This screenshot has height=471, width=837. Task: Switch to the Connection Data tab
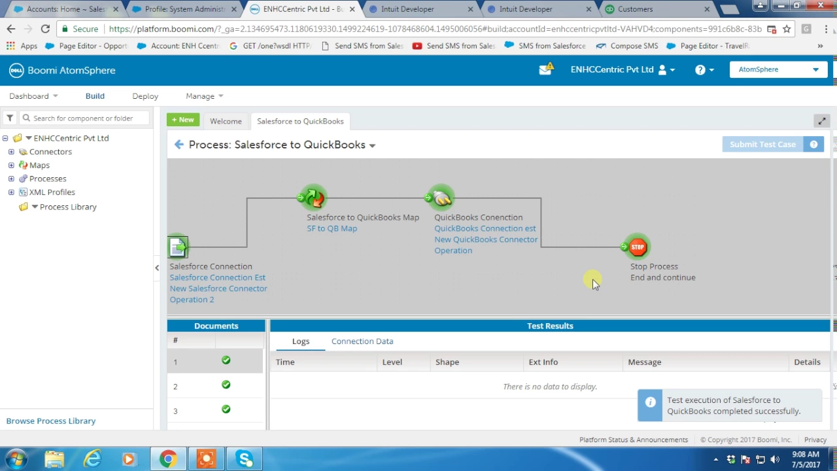point(362,341)
